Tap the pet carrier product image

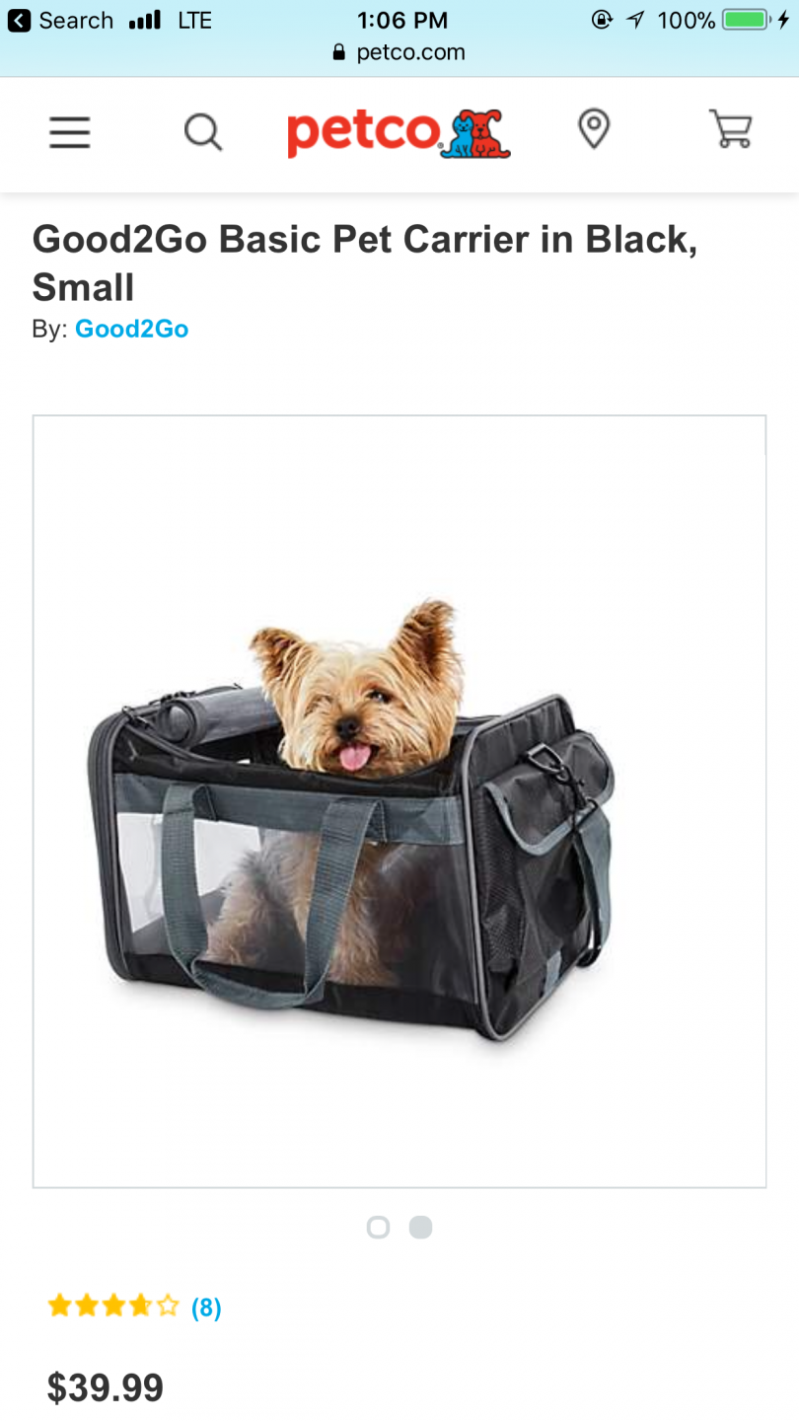click(x=399, y=801)
